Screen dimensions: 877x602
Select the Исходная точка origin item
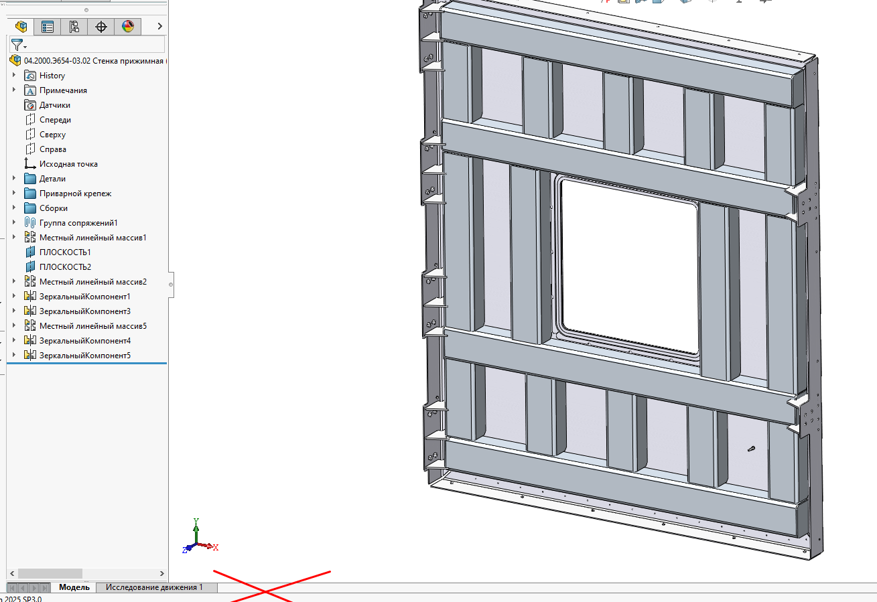click(x=68, y=164)
